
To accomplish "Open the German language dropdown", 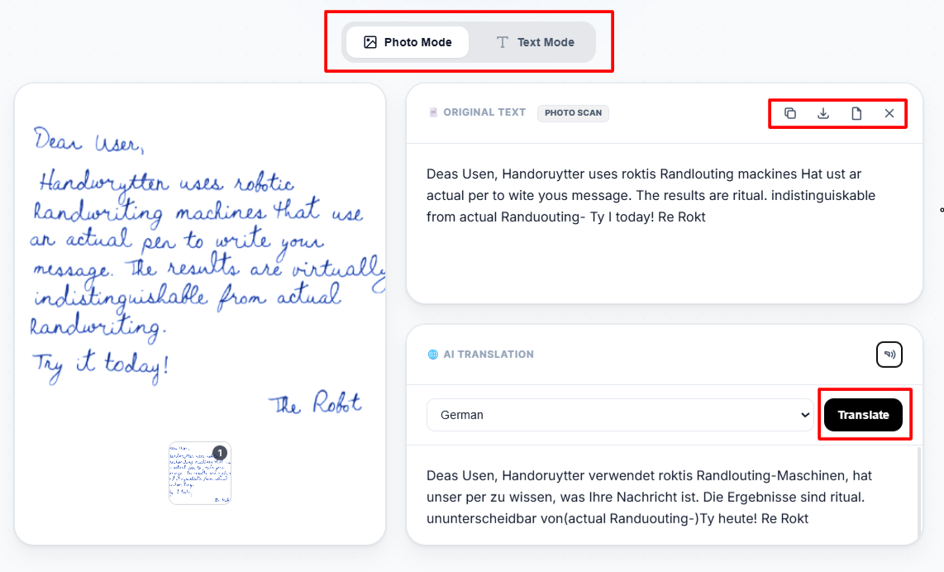I will click(619, 415).
